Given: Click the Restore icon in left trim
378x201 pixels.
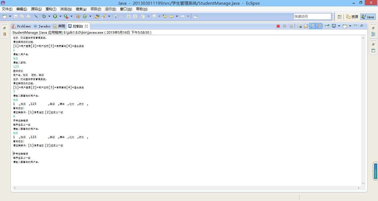Looking at the screenshot, I should pos(4,28).
